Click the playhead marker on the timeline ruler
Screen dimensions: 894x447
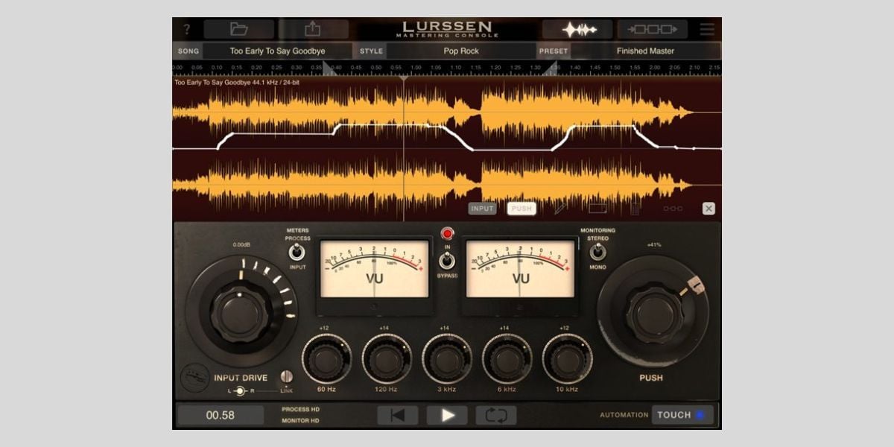point(404,77)
